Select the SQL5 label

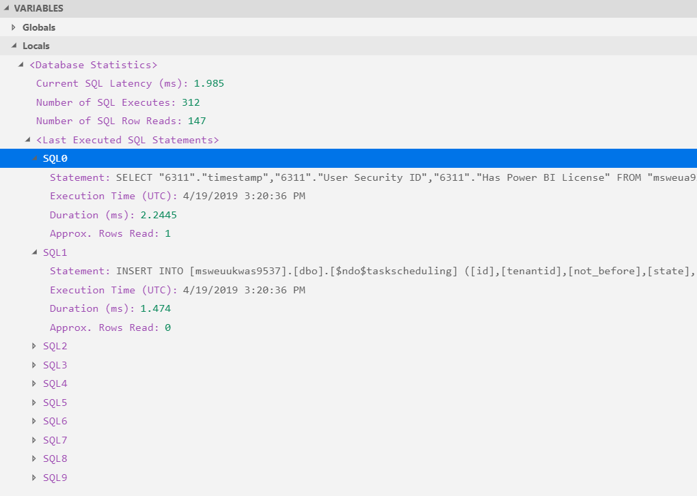click(x=55, y=403)
